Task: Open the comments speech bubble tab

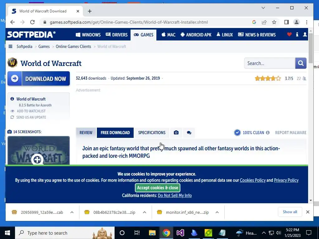Action: [189, 133]
